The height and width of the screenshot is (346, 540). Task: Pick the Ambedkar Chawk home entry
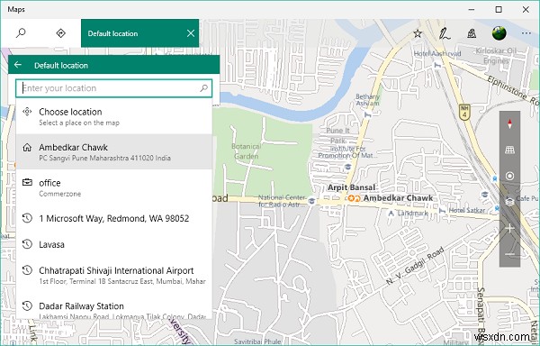point(113,151)
